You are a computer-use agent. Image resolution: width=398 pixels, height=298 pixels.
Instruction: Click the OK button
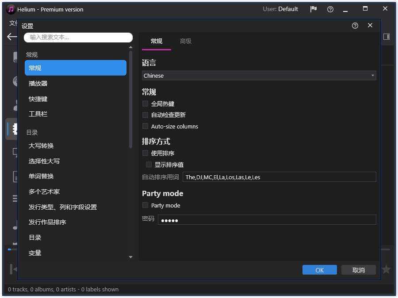point(319,270)
